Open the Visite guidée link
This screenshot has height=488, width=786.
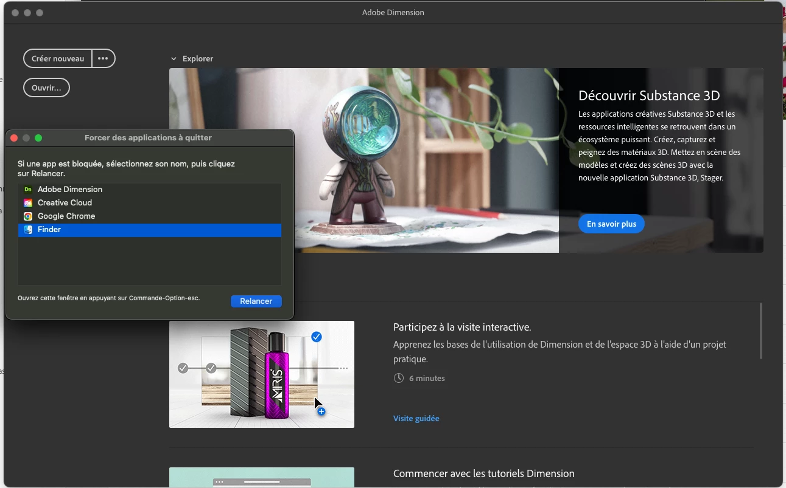pyautogui.click(x=416, y=418)
